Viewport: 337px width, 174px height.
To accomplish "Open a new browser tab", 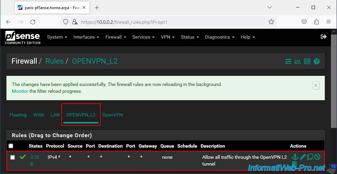I will coord(97,8).
